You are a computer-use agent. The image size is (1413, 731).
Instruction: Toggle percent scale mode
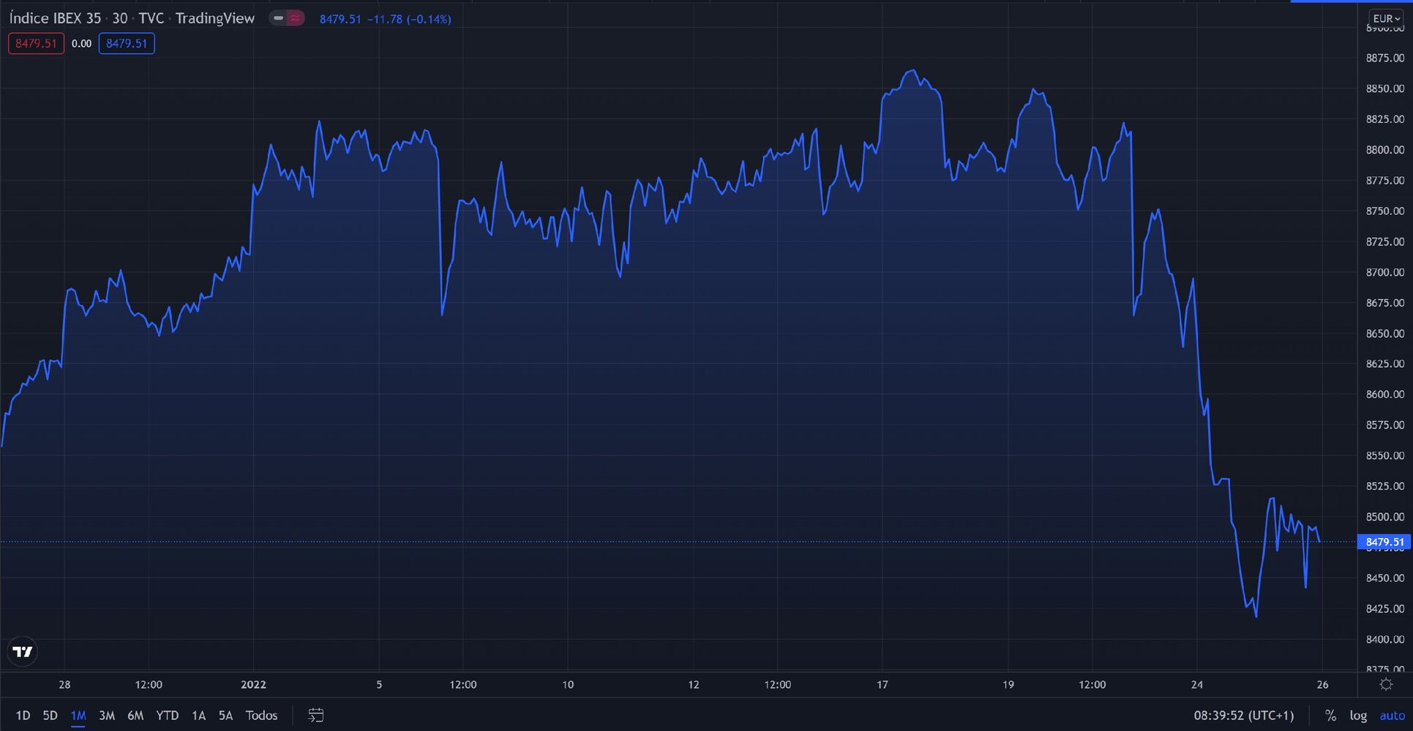1330,716
